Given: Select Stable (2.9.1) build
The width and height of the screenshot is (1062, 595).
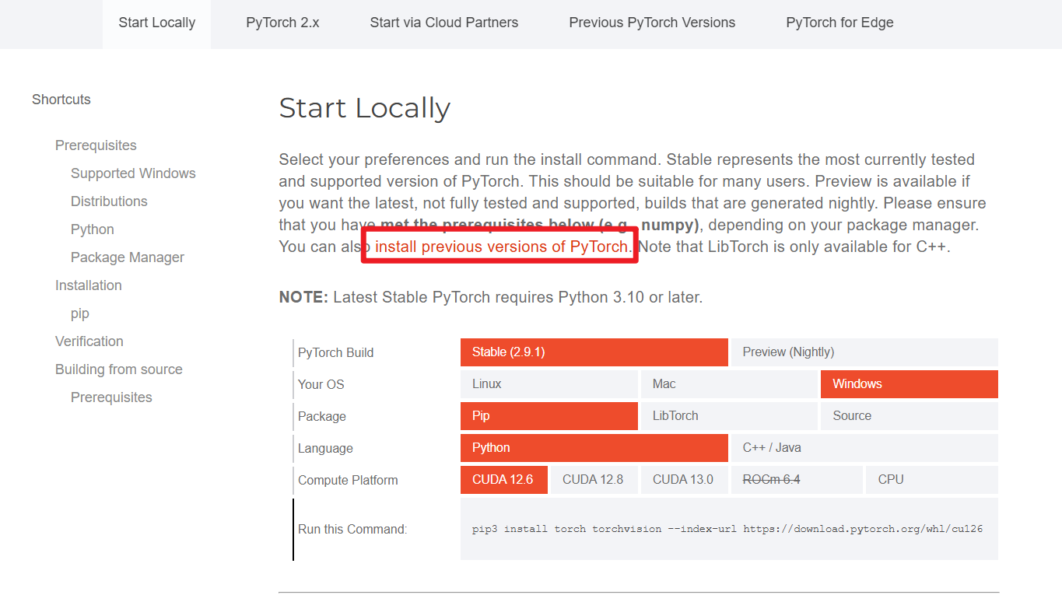Looking at the screenshot, I should pos(594,352).
